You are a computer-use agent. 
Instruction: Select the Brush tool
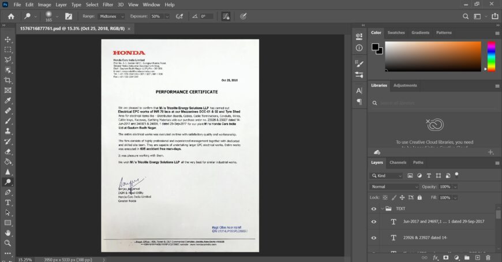coord(8,121)
